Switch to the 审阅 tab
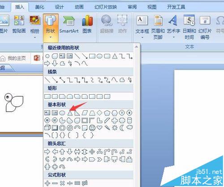 point(132,7)
